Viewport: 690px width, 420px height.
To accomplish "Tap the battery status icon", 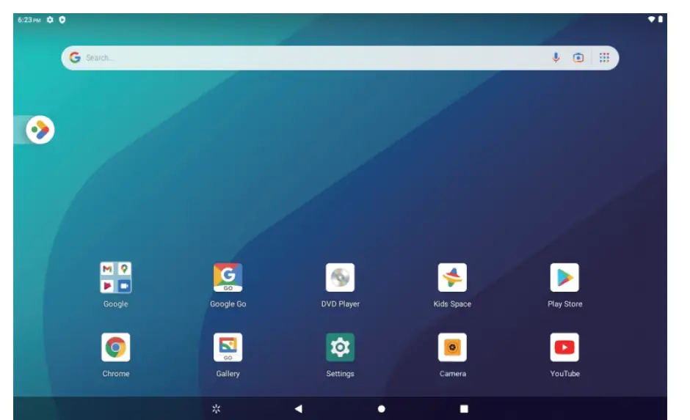I will 661,19.
